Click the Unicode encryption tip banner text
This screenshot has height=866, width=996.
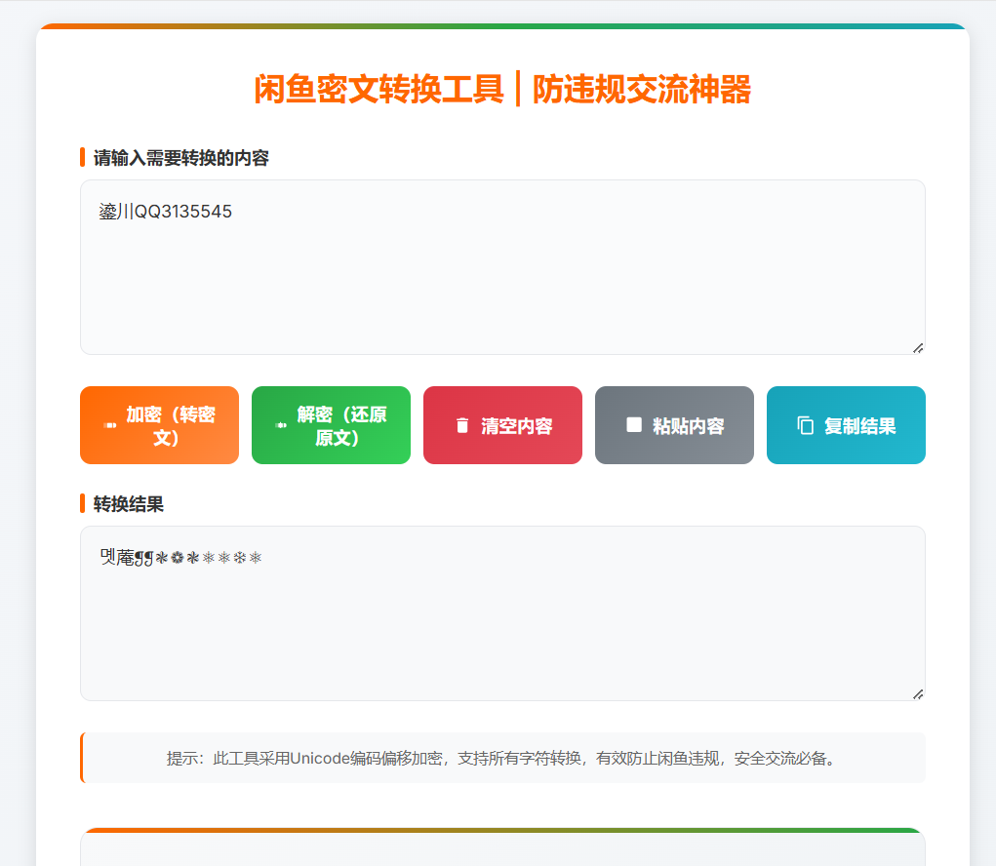pyautogui.click(x=501, y=759)
